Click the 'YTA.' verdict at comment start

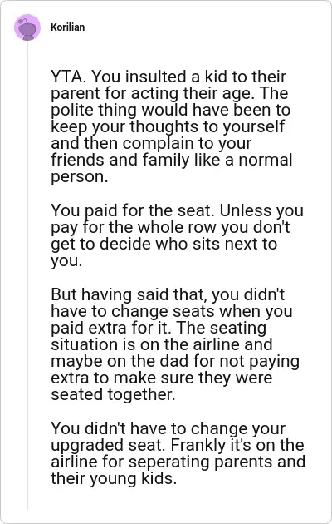coord(69,77)
